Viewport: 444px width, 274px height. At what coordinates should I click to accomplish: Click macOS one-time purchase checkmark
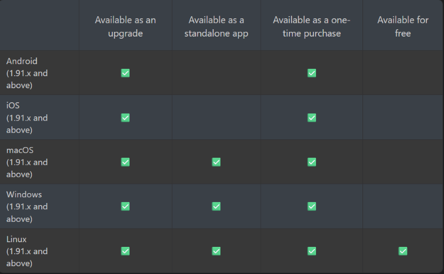(x=311, y=162)
